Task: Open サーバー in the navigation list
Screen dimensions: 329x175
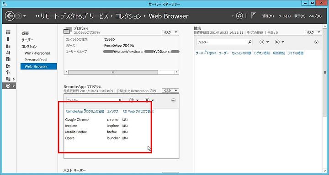Action: [x=27, y=40]
